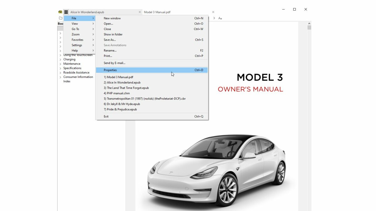Select the Charging bookmark text
376x211 pixels.
[69, 59]
